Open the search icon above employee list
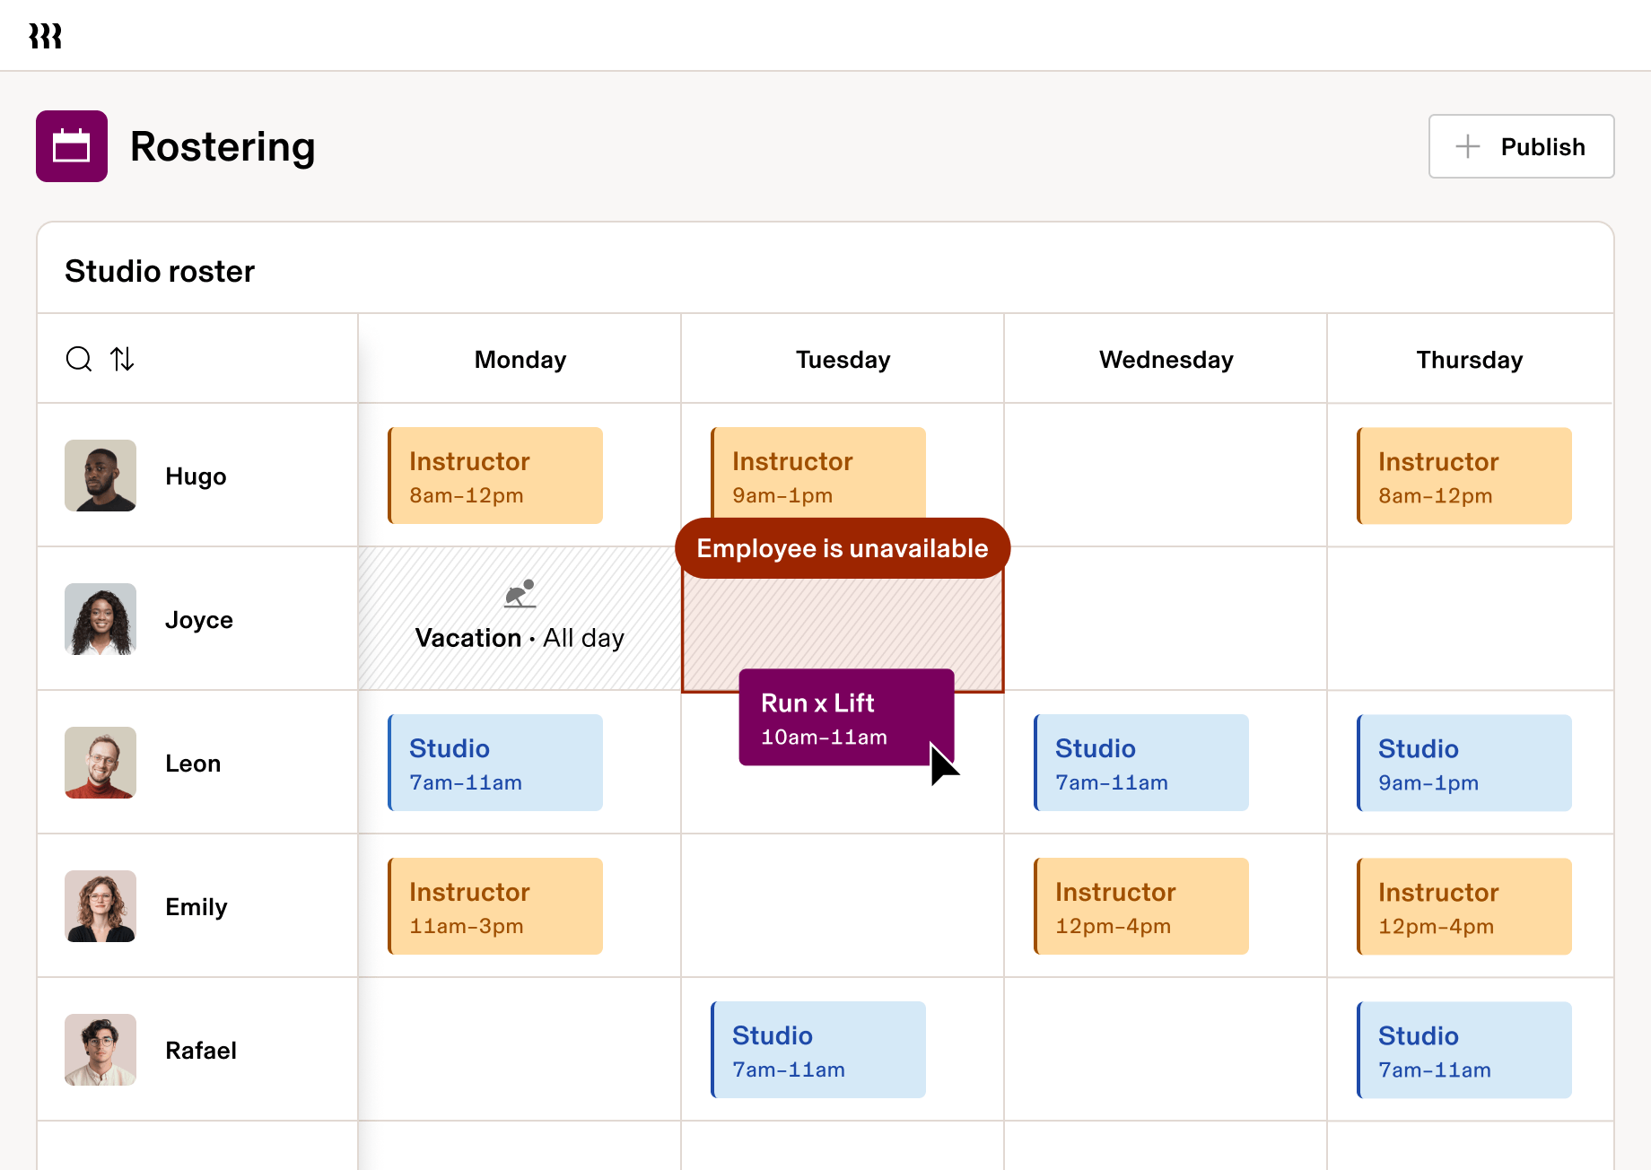Image resolution: width=1651 pixels, height=1170 pixels. pos(78,359)
